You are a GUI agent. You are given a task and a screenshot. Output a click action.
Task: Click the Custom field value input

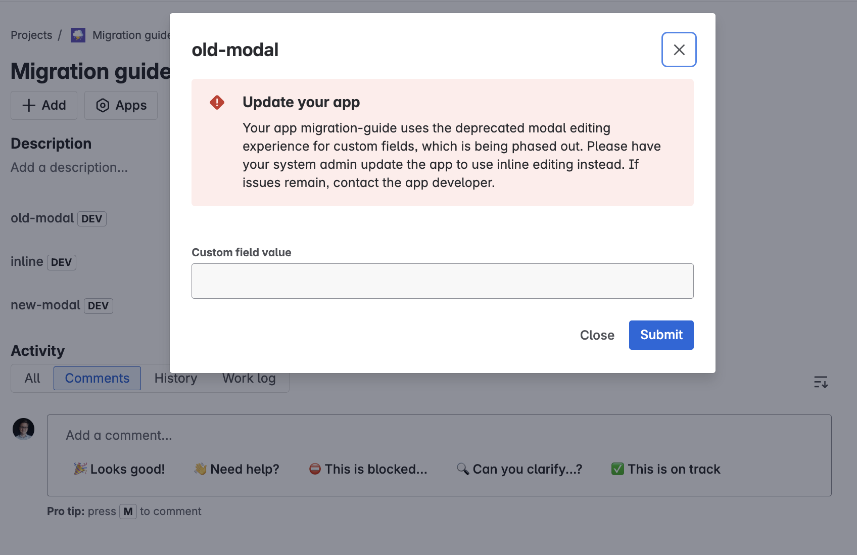(x=442, y=281)
